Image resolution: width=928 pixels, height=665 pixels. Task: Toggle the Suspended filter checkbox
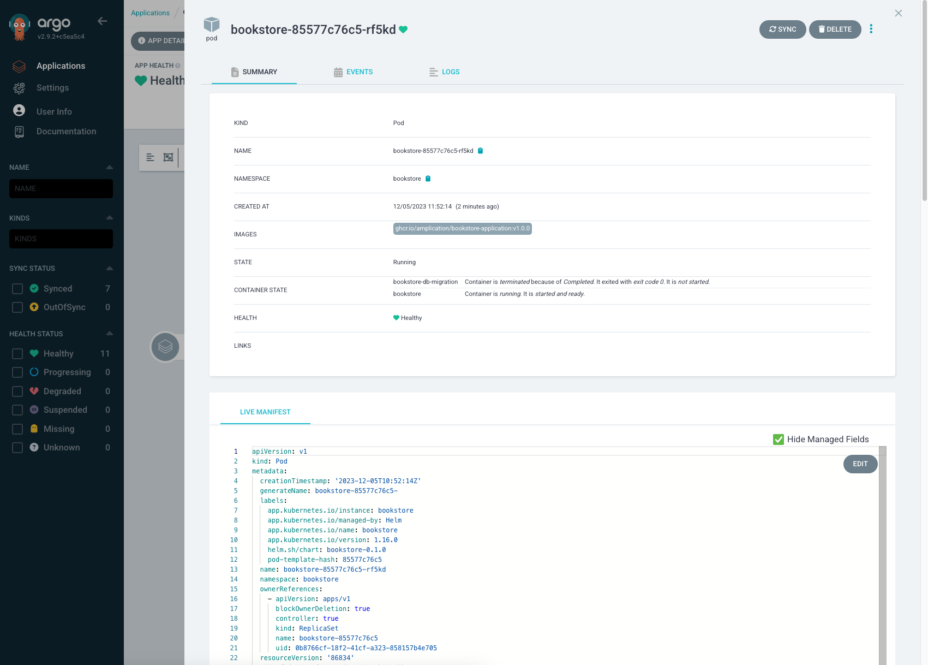coord(17,410)
